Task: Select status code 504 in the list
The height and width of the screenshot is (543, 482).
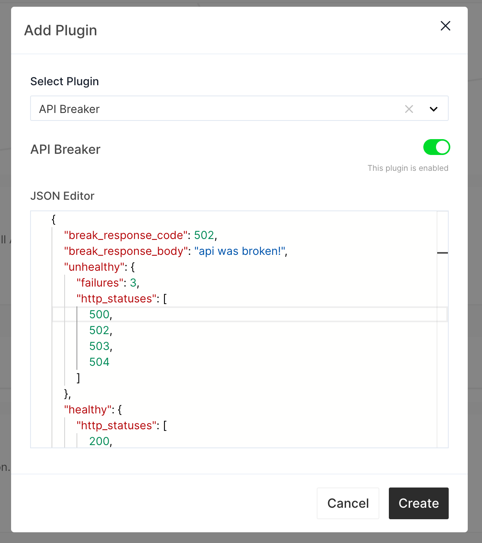Action: 99,361
